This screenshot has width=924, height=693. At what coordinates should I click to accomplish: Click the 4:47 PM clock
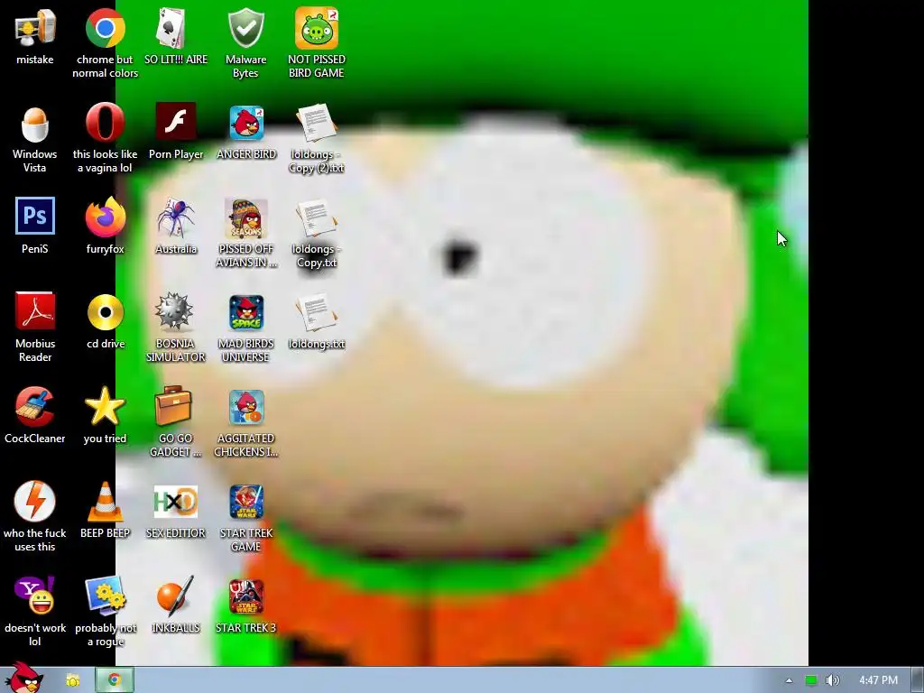(878, 680)
